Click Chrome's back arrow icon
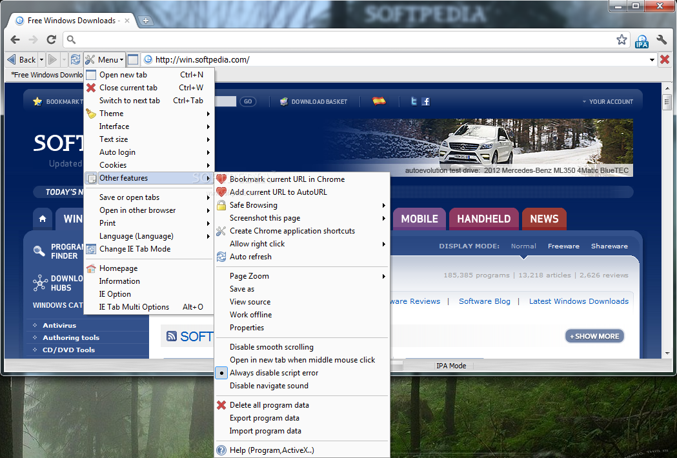 point(15,40)
